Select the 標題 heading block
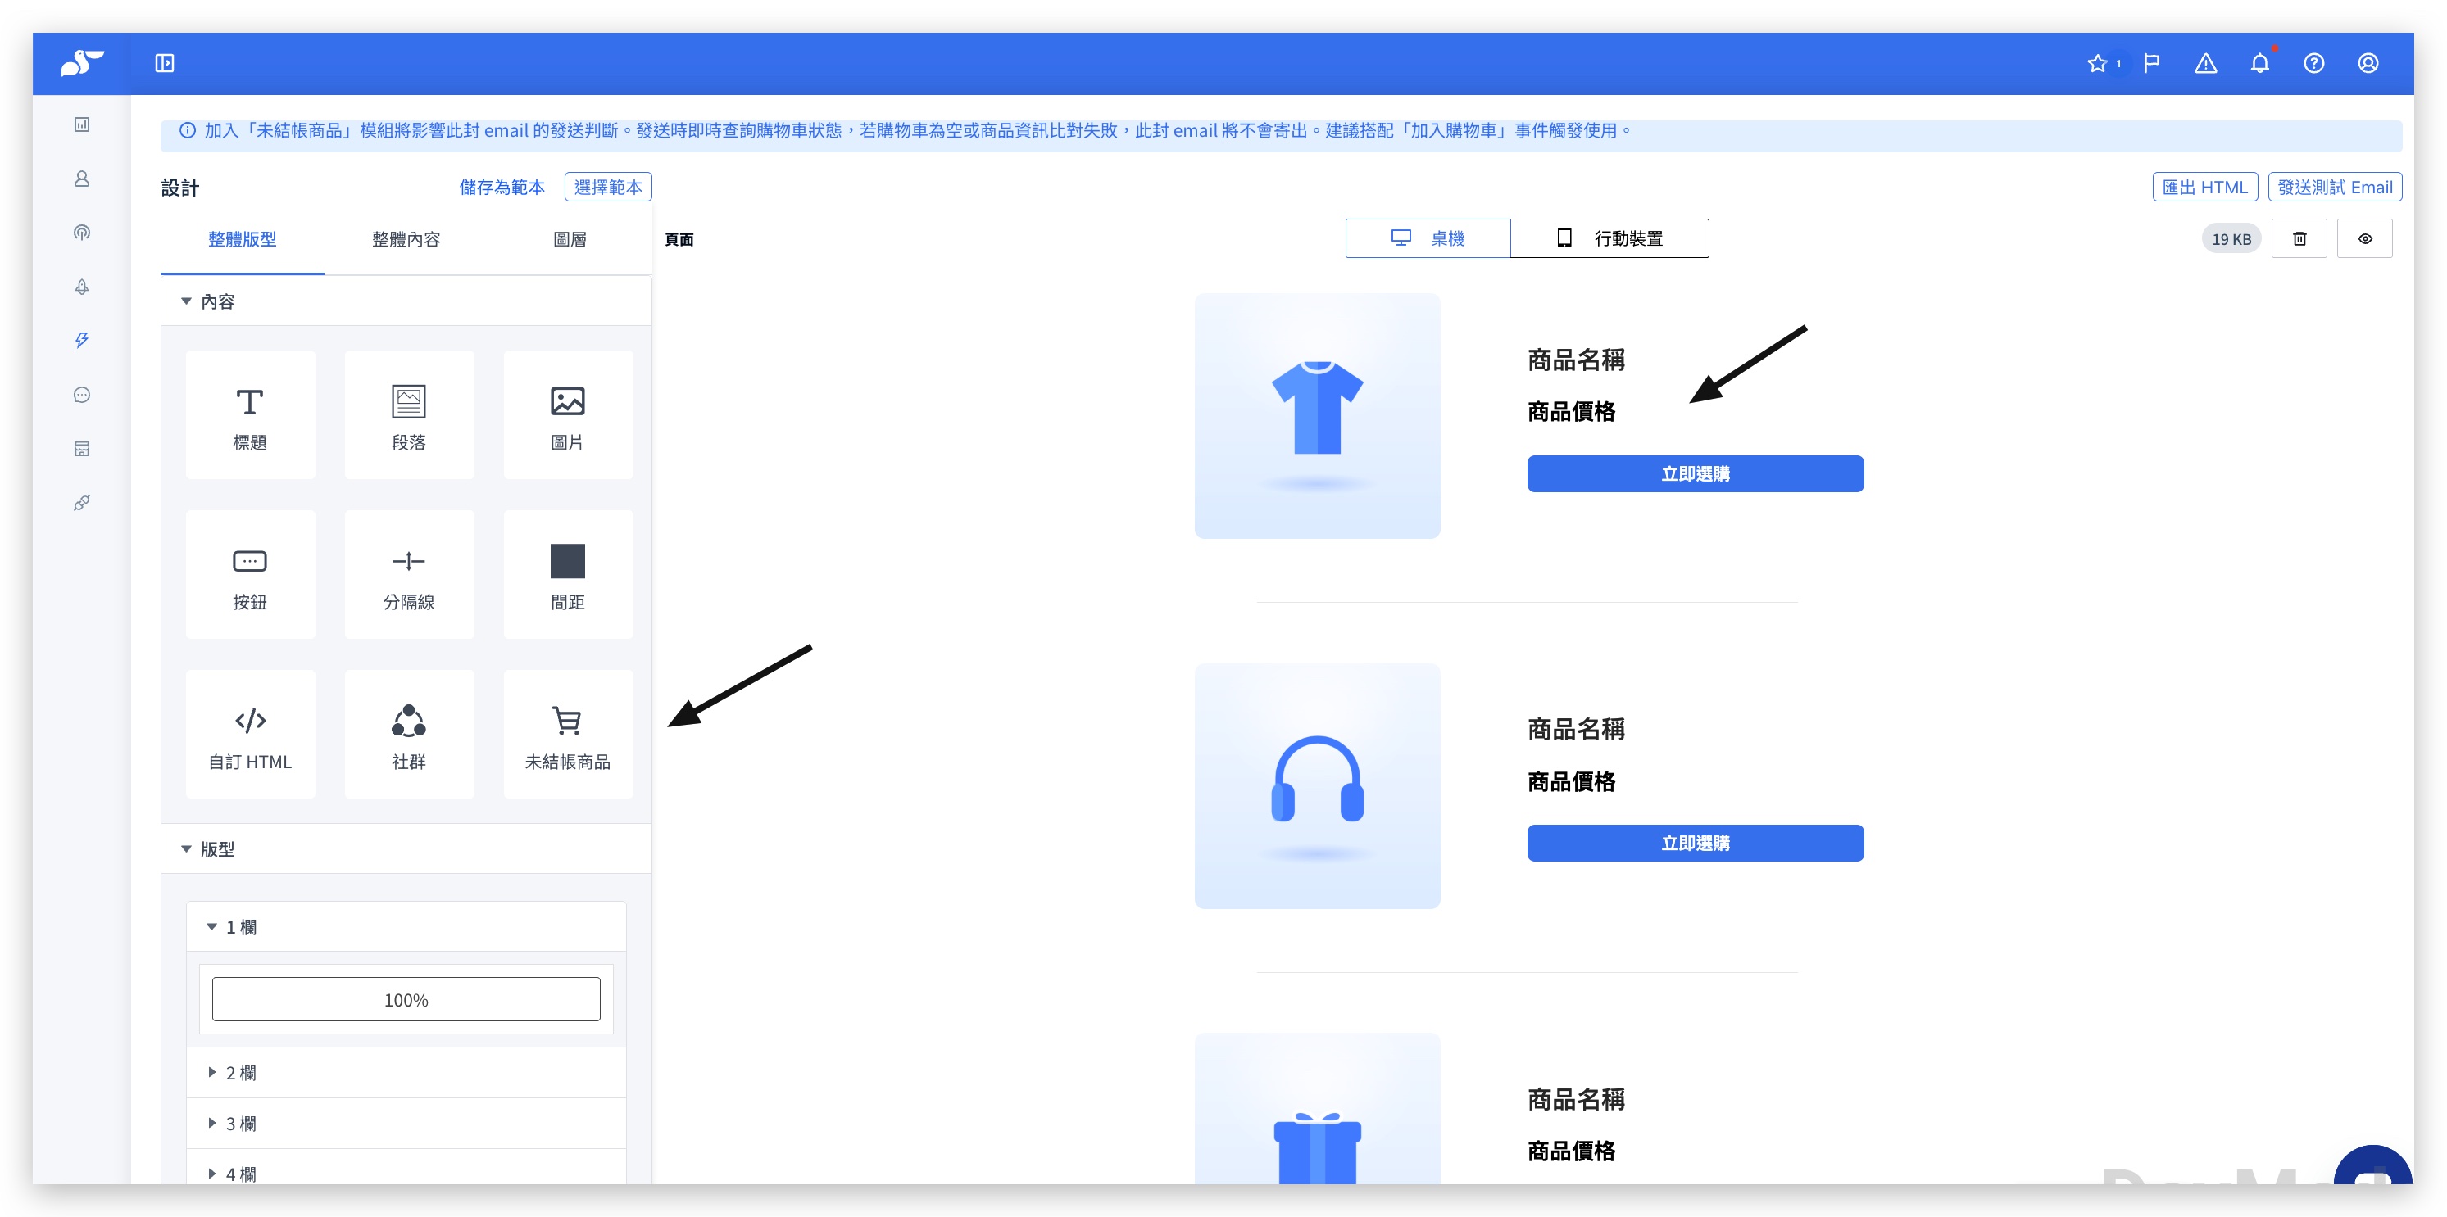The height and width of the screenshot is (1217, 2447). (250, 415)
